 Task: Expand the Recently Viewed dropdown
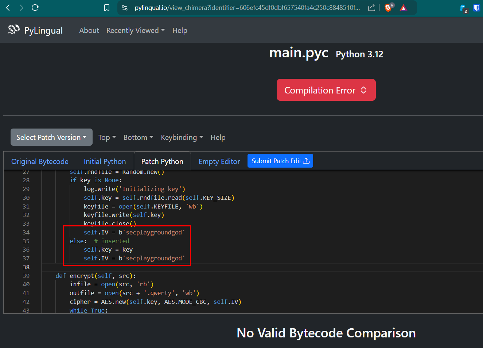coord(135,30)
